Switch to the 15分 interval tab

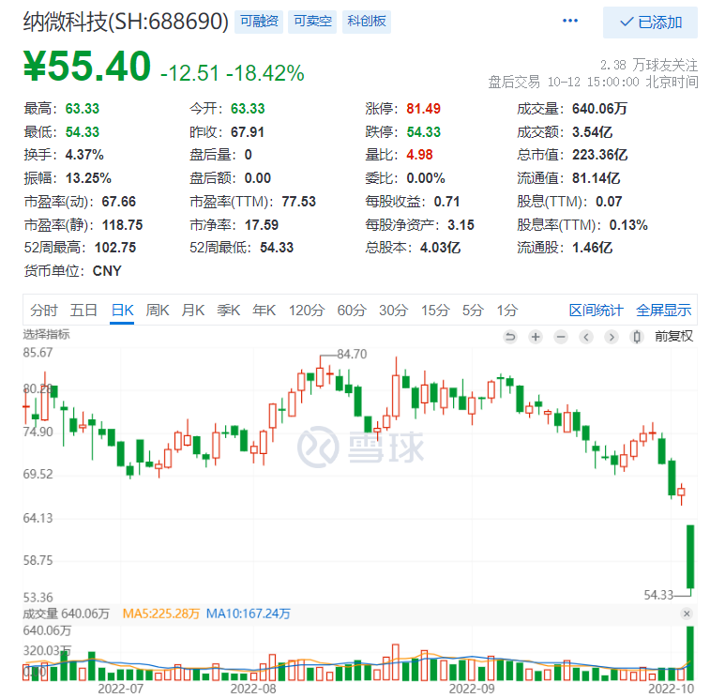[435, 311]
